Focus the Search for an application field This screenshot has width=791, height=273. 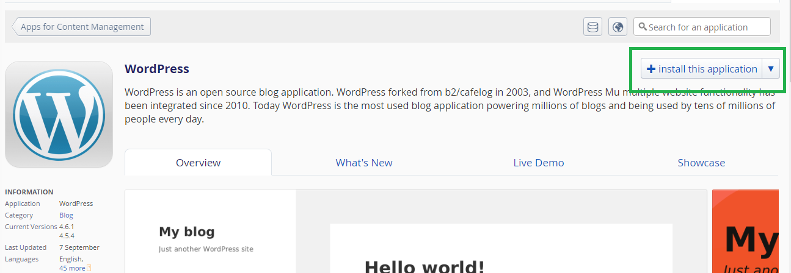pyautogui.click(x=702, y=27)
